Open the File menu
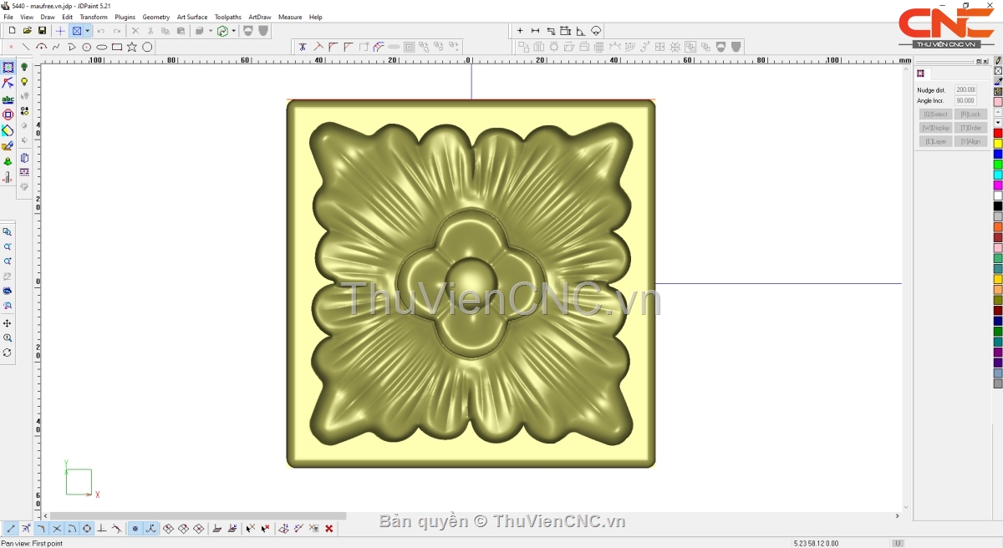Viewport: 1003px width, 548px height. [x=8, y=17]
